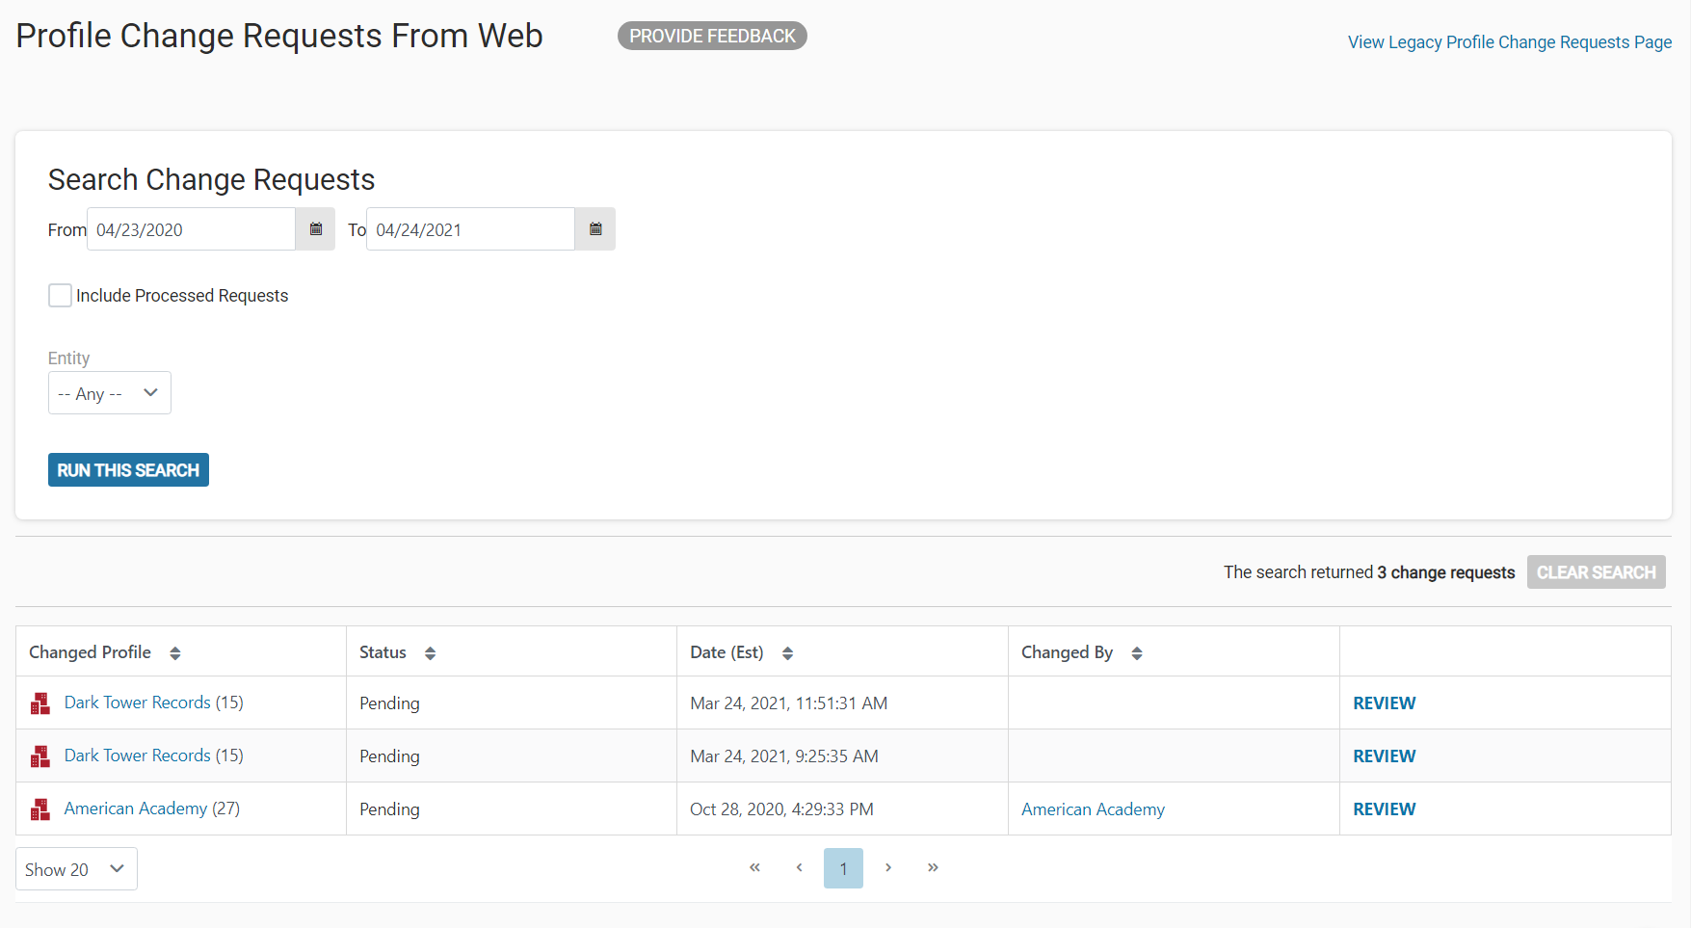Sort by Date (Est) column
Screen dimensions: 1691x928
click(x=787, y=653)
